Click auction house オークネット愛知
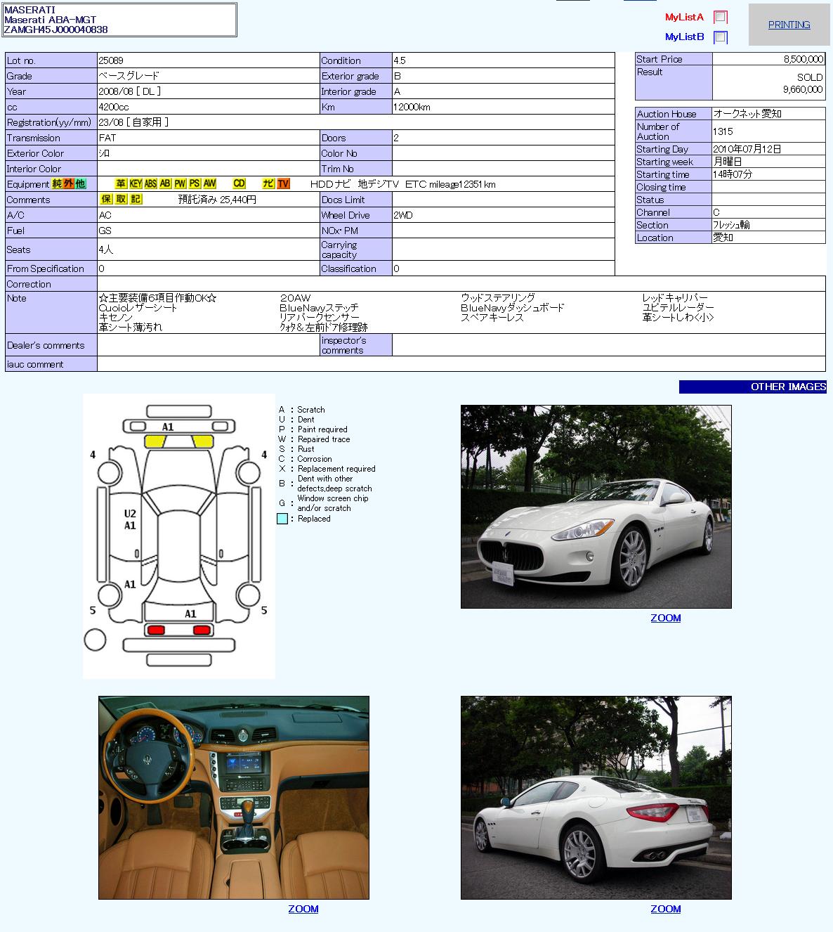 click(x=748, y=114)
